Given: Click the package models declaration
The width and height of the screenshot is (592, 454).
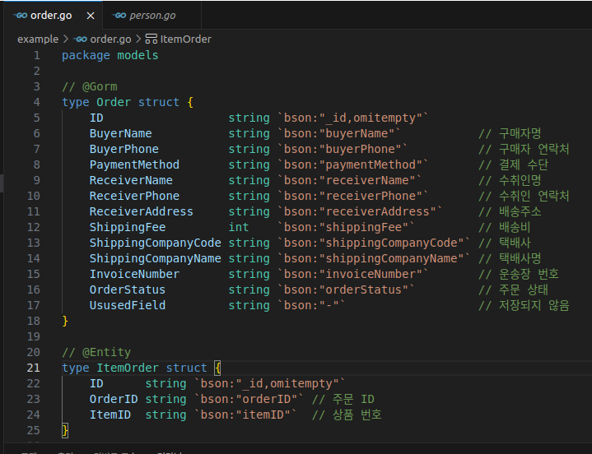Looking at the screenshot, I should pyautogui.click(x=110, y=55).
